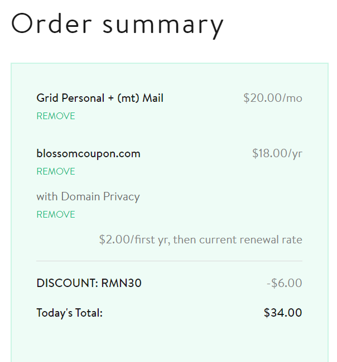The image size is (337, 362).
Task: Remove blossomcoupon.com domain from order
Action: tap(56, 171)
